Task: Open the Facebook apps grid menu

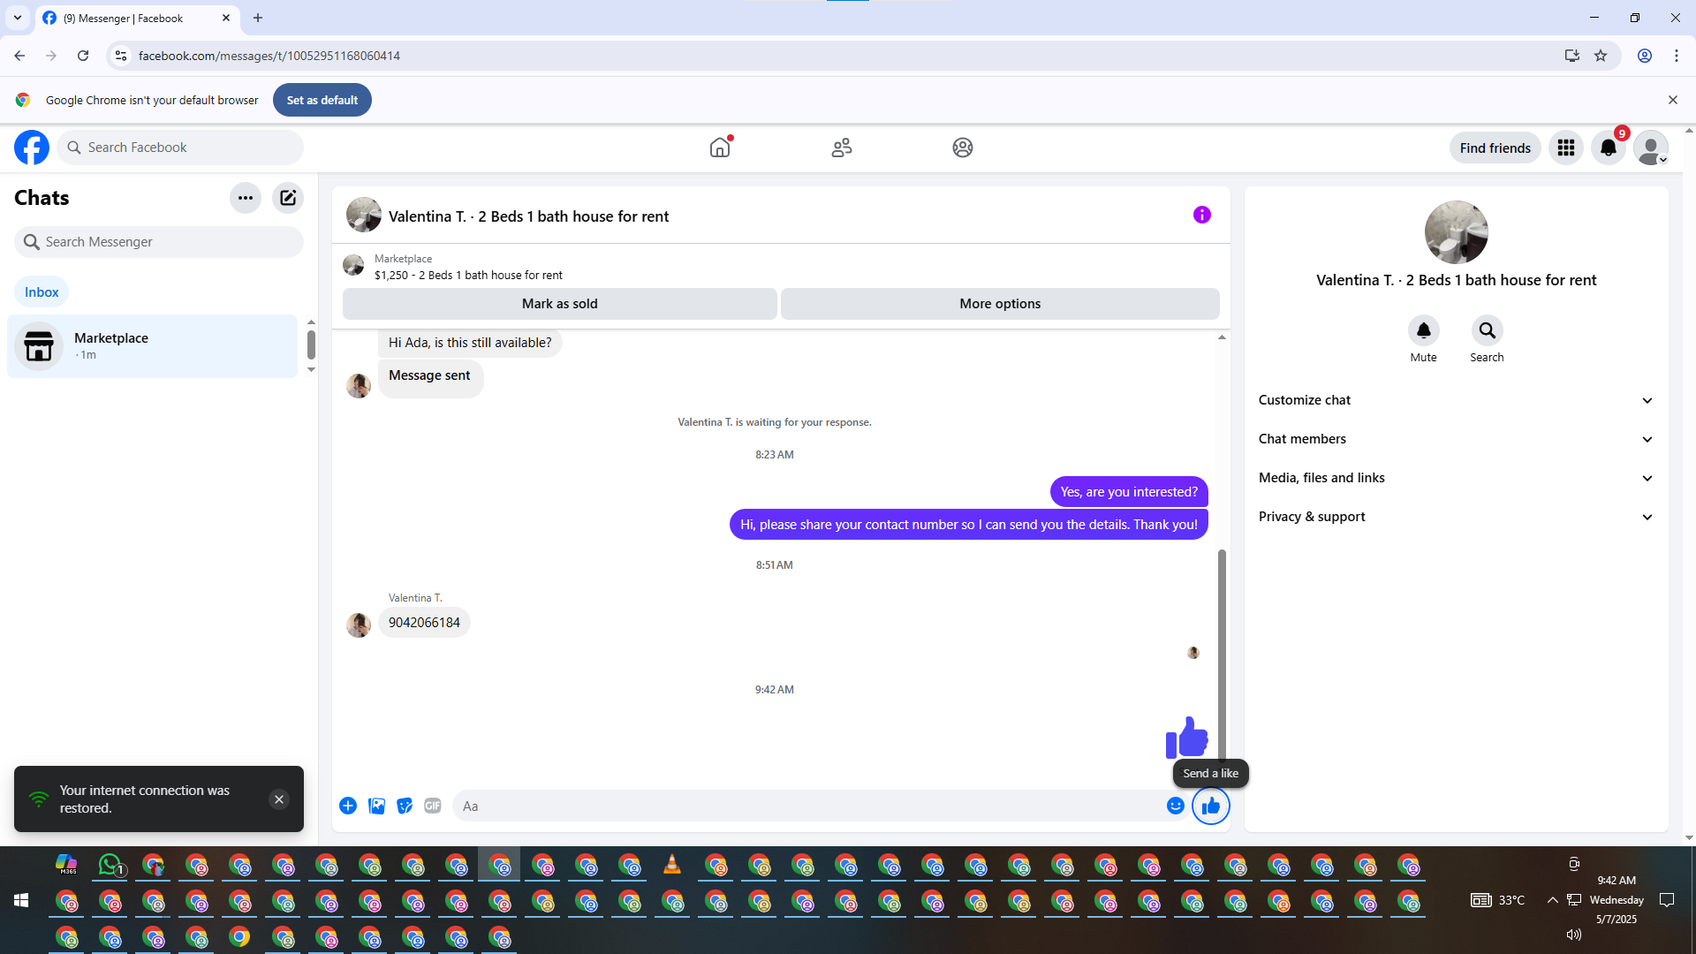Action: 1566,148
